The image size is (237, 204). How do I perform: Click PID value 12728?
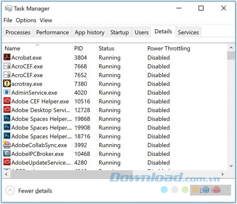(x=82, y=110)
